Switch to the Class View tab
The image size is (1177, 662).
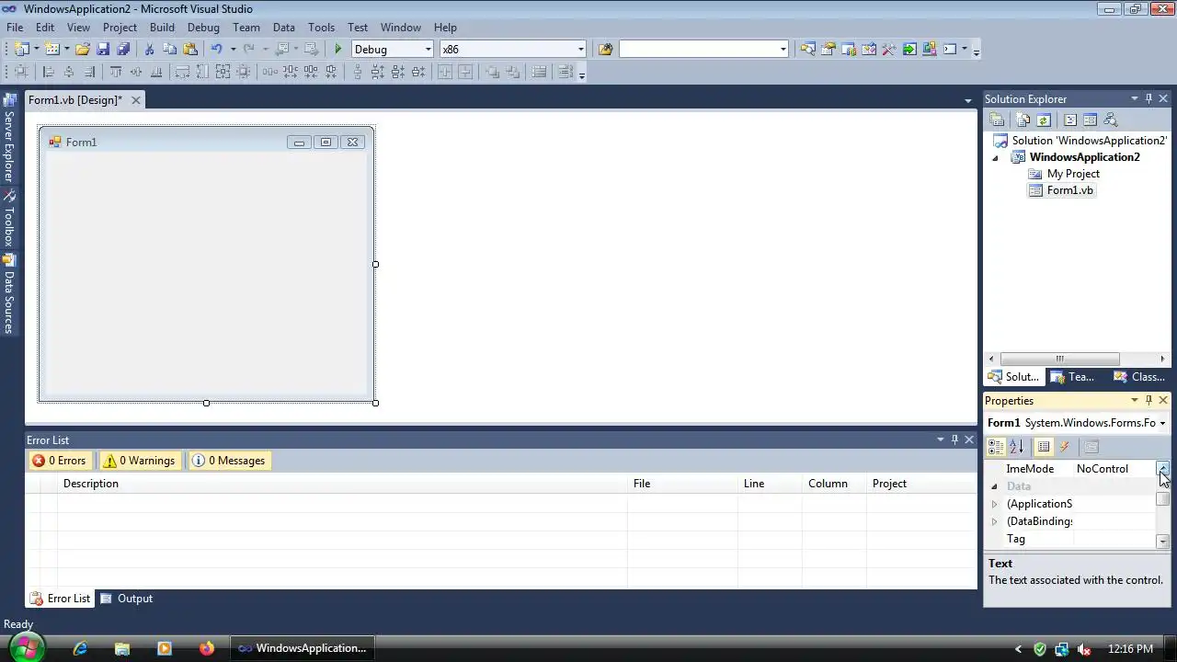pos(1139,377)
